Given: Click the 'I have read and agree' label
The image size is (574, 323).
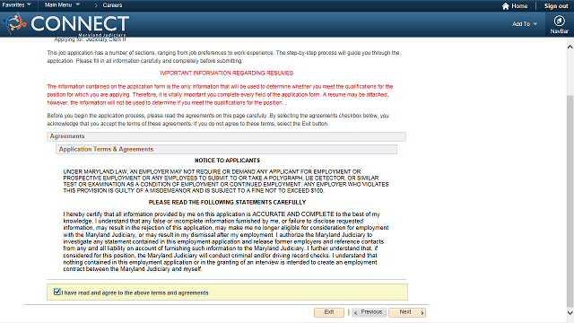Looking at the screenshot, I should pos(135,293).
